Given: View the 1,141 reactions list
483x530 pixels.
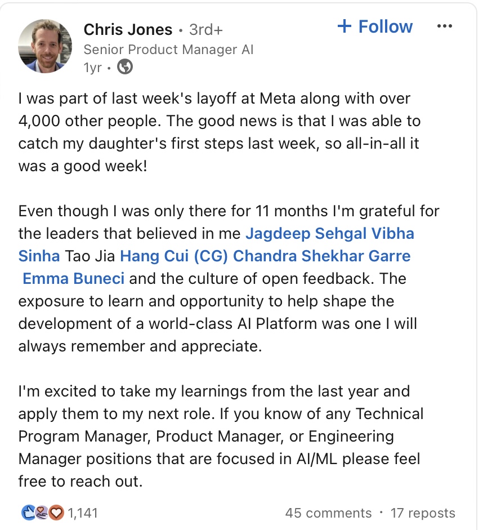Looking at the screenshot, I should (83, 513).
